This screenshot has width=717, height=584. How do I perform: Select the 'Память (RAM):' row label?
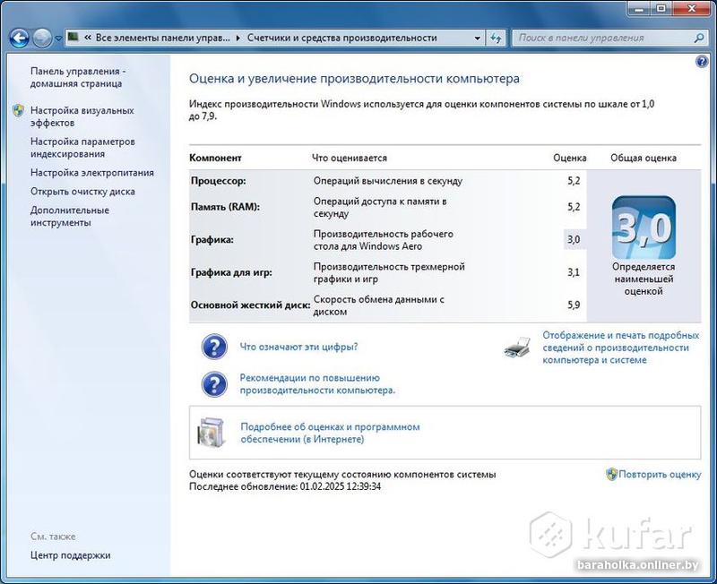[x=225, y=207]
